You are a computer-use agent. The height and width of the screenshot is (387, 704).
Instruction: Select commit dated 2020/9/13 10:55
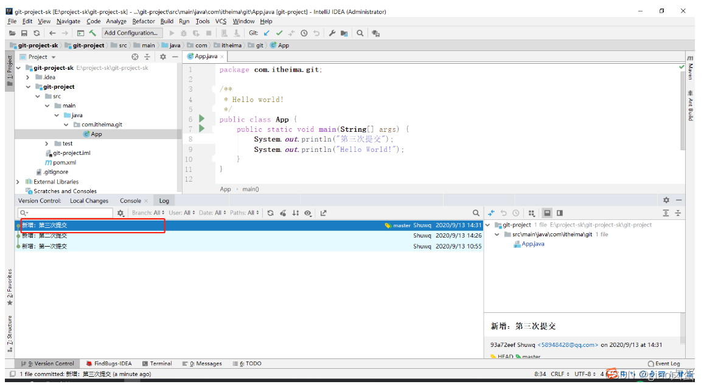[x=249, y=246]
